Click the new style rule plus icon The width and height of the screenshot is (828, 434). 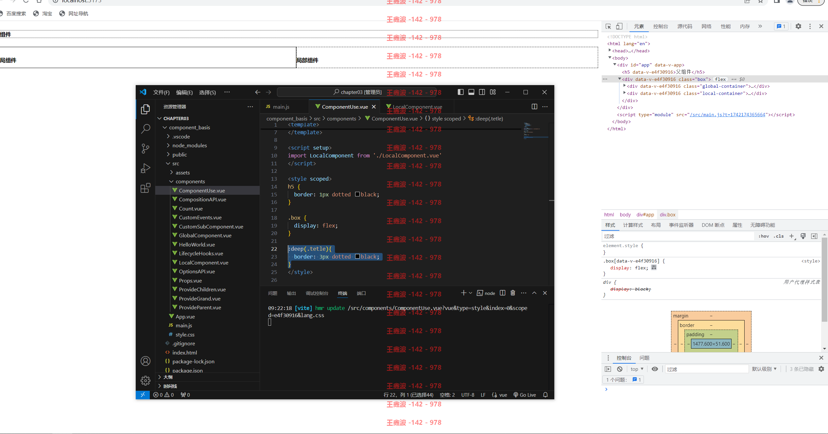[x=792, y=236]
